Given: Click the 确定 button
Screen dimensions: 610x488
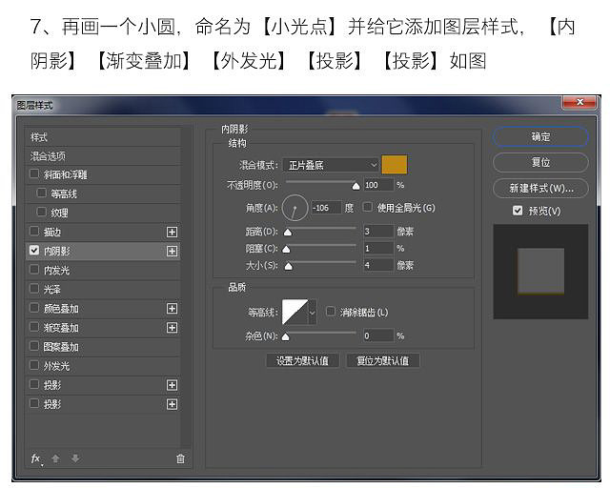Looking at the screenshot, I should [x=540, y=136].
